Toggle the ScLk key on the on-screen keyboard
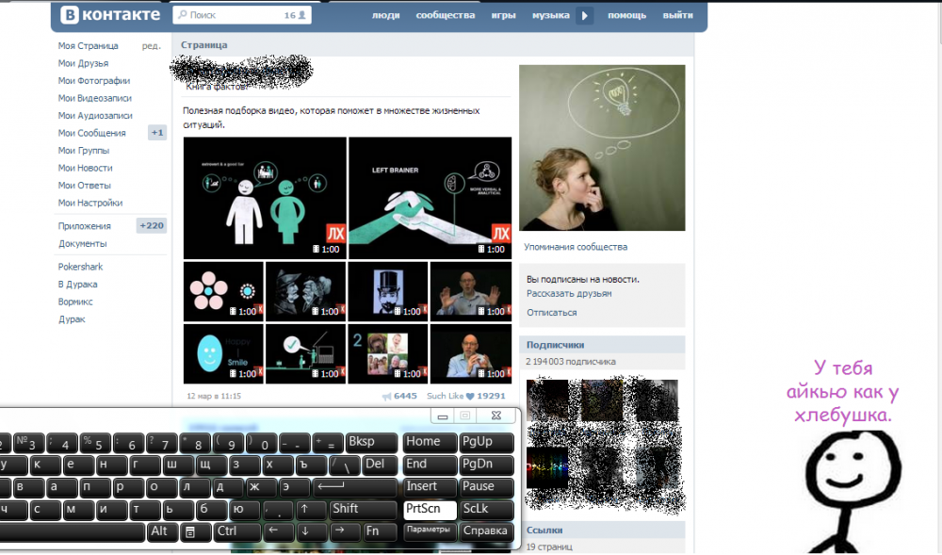The image size is (942, 555). (x=486, y=509)
